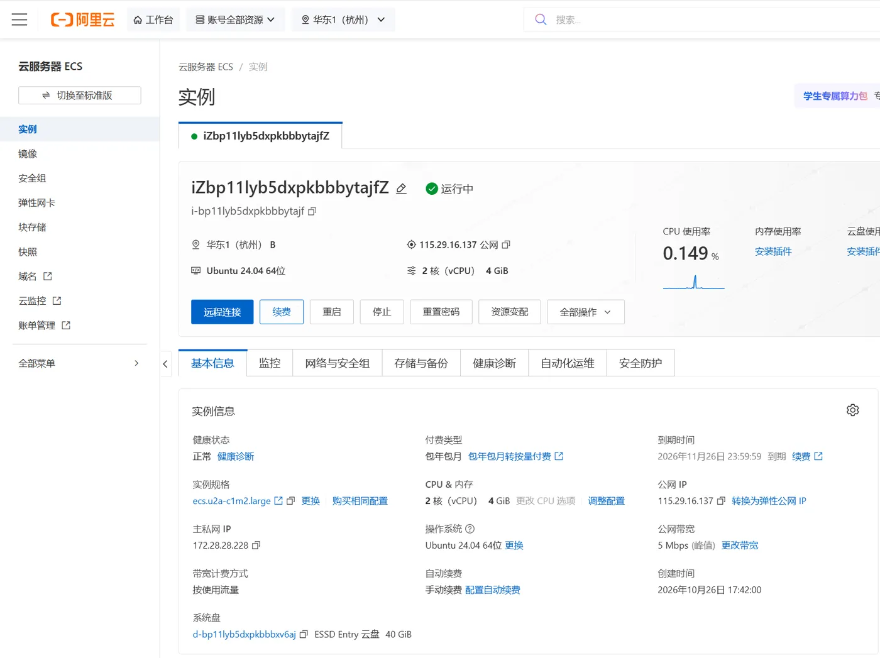Open the 网络与安全组 tab

tap(338, 363)
